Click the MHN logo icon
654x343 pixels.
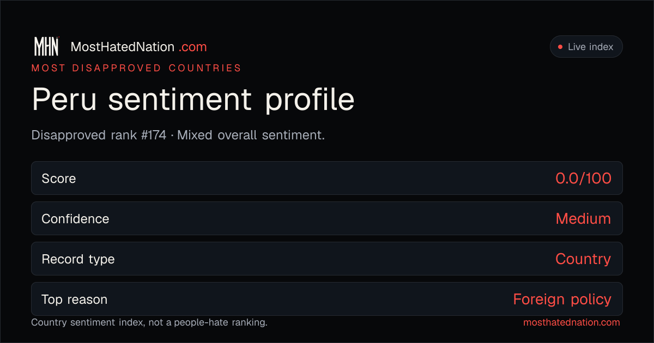(46, 47)
